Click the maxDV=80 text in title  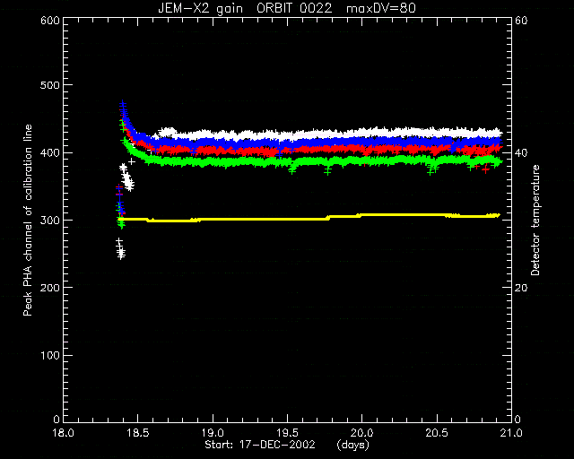tap(381, 8)
